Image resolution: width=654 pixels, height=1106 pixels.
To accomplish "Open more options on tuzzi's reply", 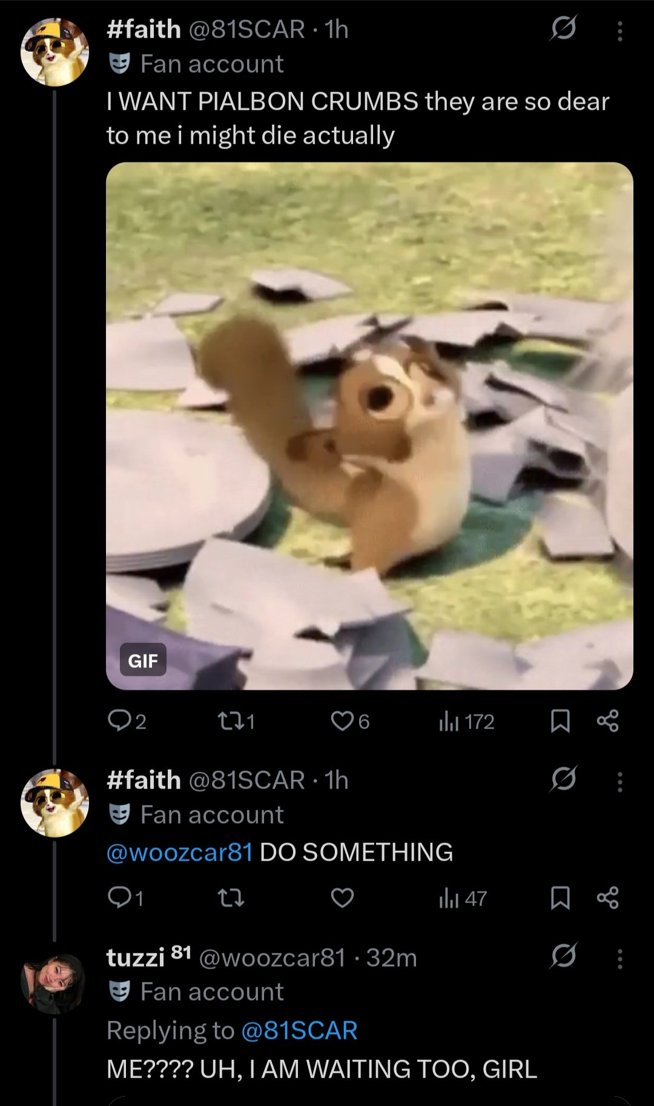I will 619,959.
